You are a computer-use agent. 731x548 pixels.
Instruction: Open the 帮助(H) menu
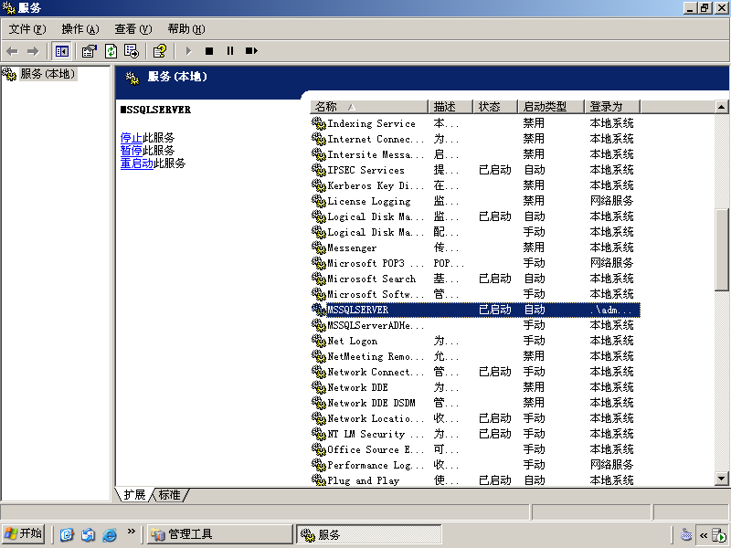186,29
